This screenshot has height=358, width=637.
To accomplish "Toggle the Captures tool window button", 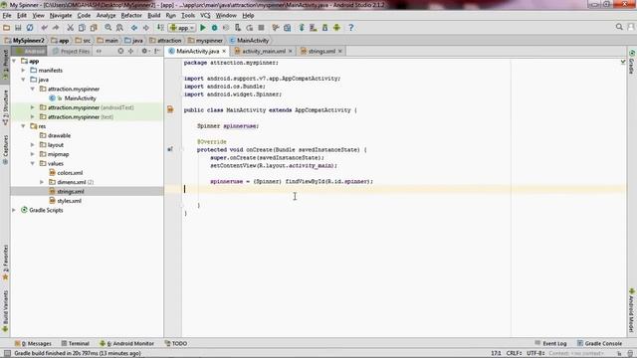I will (5, 150).
